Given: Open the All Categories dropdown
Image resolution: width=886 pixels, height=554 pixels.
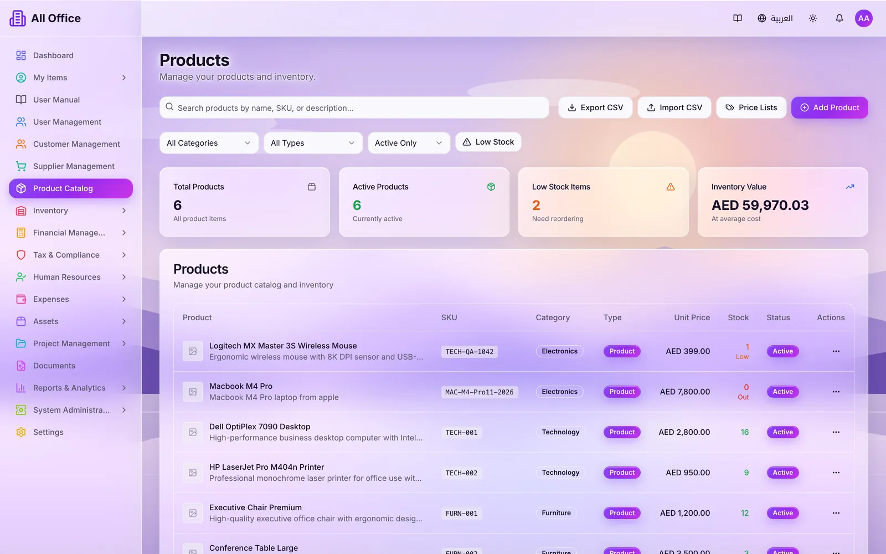Looking at the screenshot, I should [209, 143].
